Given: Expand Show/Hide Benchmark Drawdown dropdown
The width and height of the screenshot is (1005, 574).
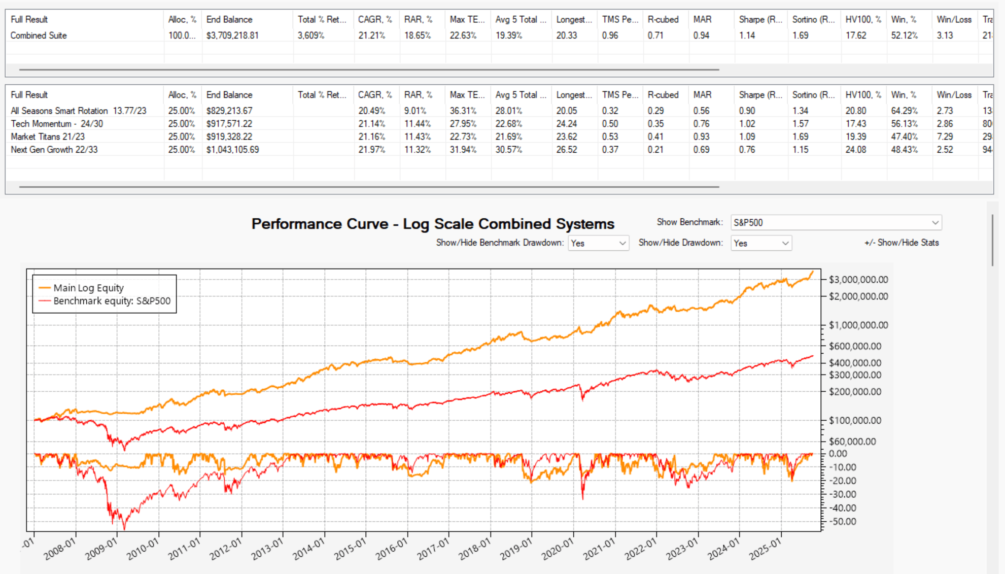Looking at the screenshot, I should (598, 243).
